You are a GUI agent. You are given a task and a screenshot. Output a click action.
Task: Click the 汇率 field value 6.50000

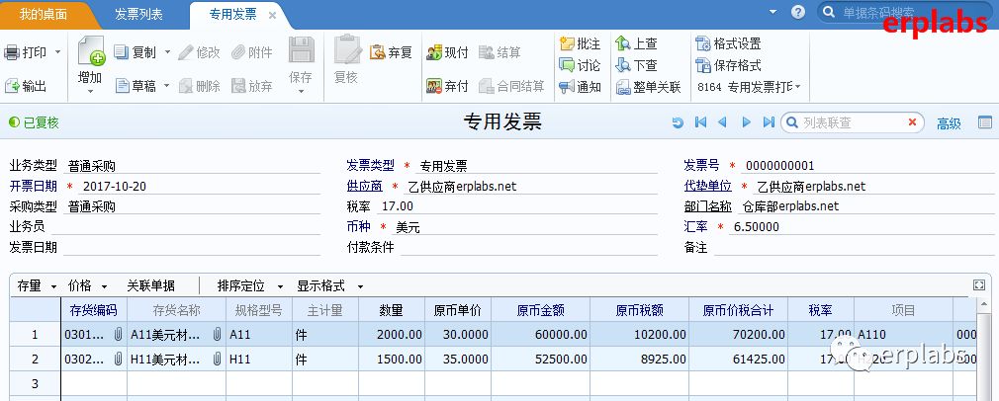pos(757,226)
